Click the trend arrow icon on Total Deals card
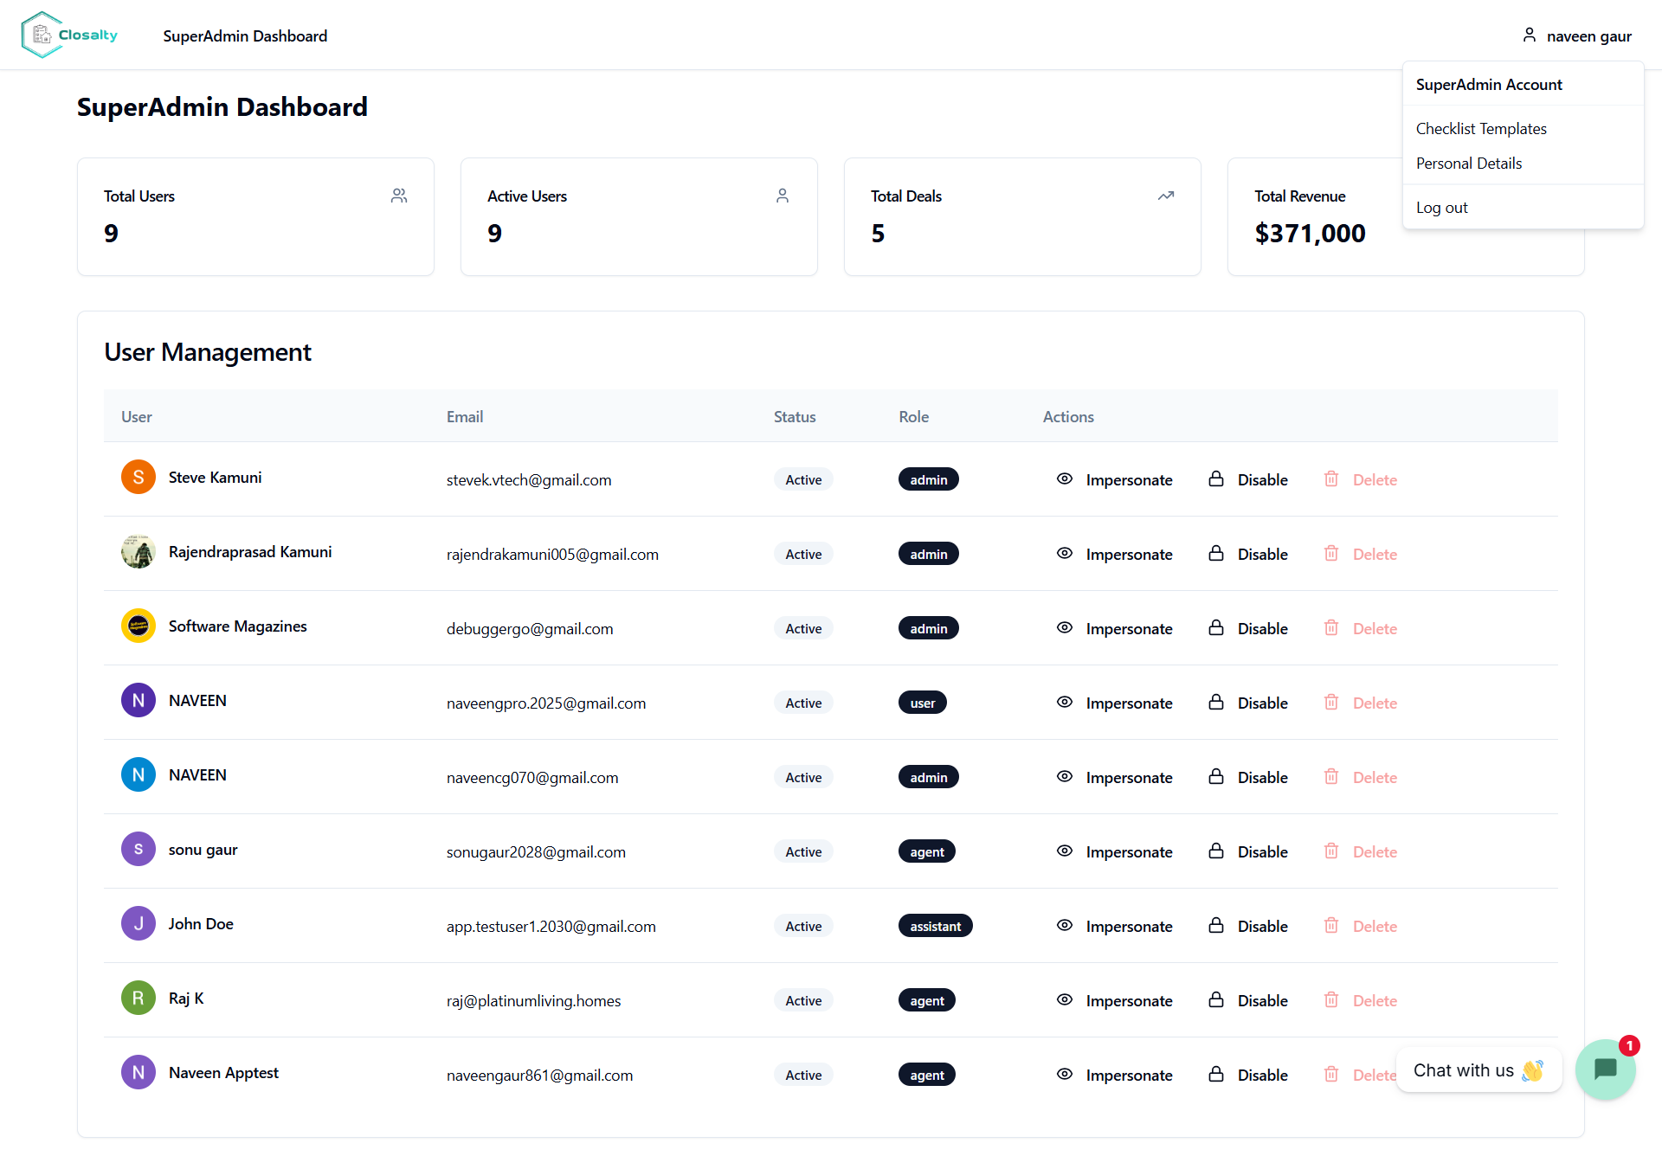Image resolution: width=1662 pixels, height=1156 pixels. [x=1166, y=196]
